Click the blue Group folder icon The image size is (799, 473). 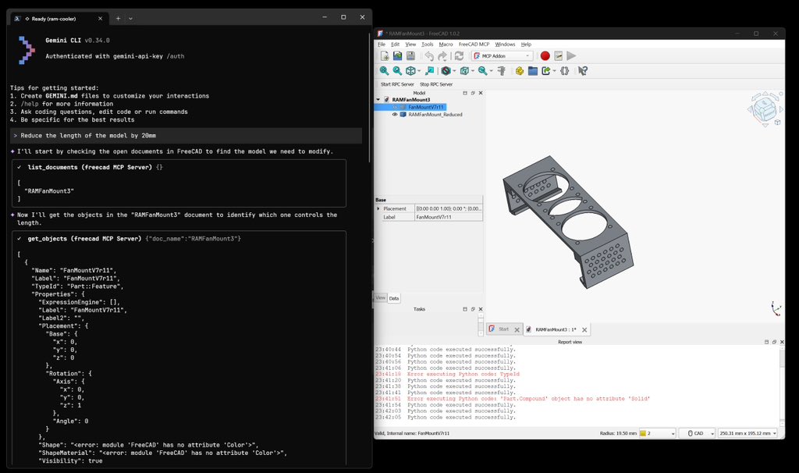pyautogui.click(x=532, y=71)
